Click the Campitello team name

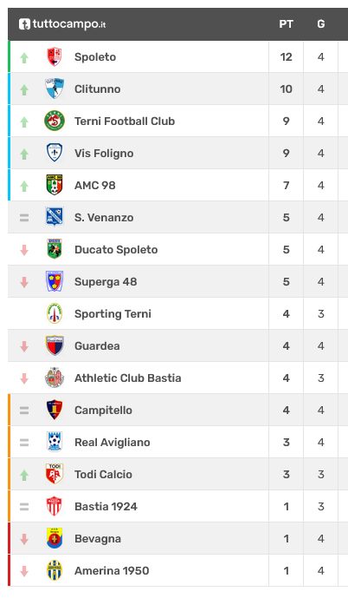(x=104, y=410)
